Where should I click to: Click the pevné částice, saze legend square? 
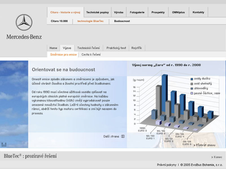point(192,93)
